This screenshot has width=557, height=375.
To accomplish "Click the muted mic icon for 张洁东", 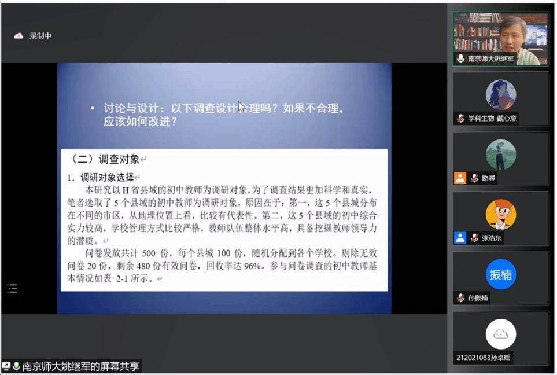I will click(474, 238).
